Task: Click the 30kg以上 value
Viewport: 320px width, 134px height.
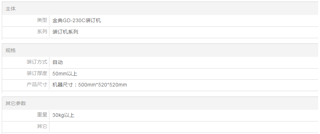Action: pyautogui.click(x=63, y=115)
